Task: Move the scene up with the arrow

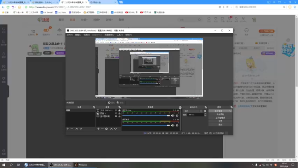Action: [77, 129]
